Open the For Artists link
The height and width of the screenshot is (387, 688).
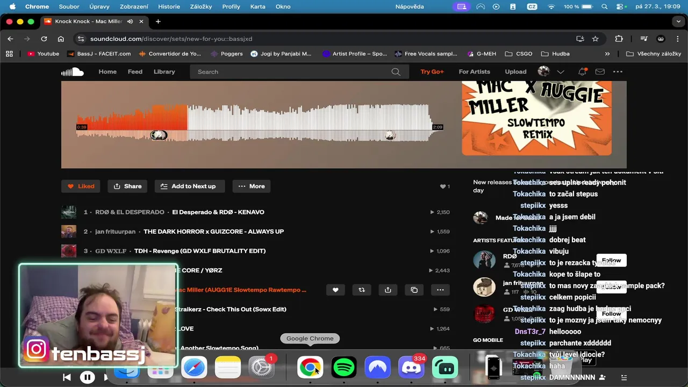[474, 71]
